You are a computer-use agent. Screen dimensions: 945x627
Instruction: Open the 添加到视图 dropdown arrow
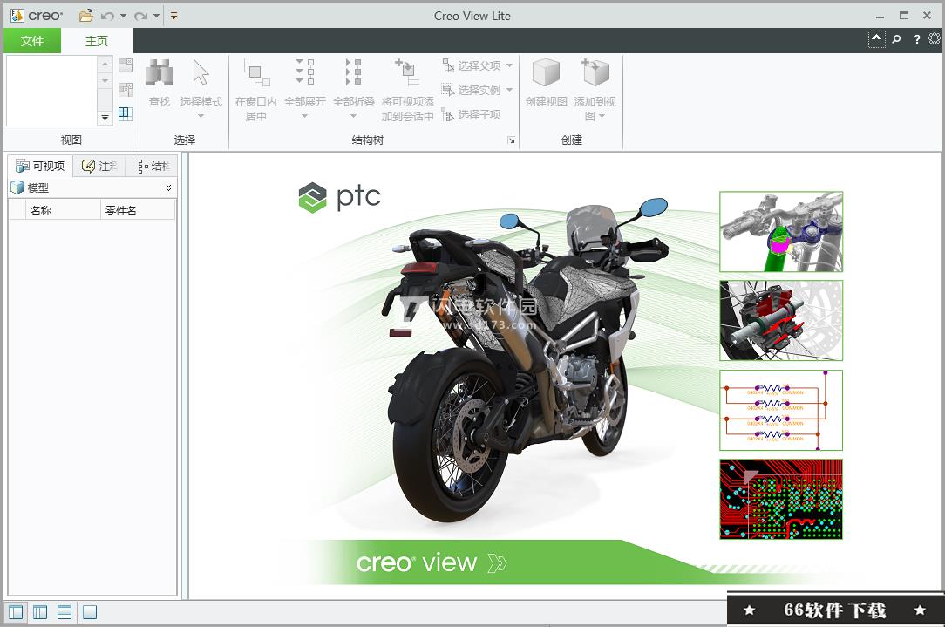pos(602,116)
